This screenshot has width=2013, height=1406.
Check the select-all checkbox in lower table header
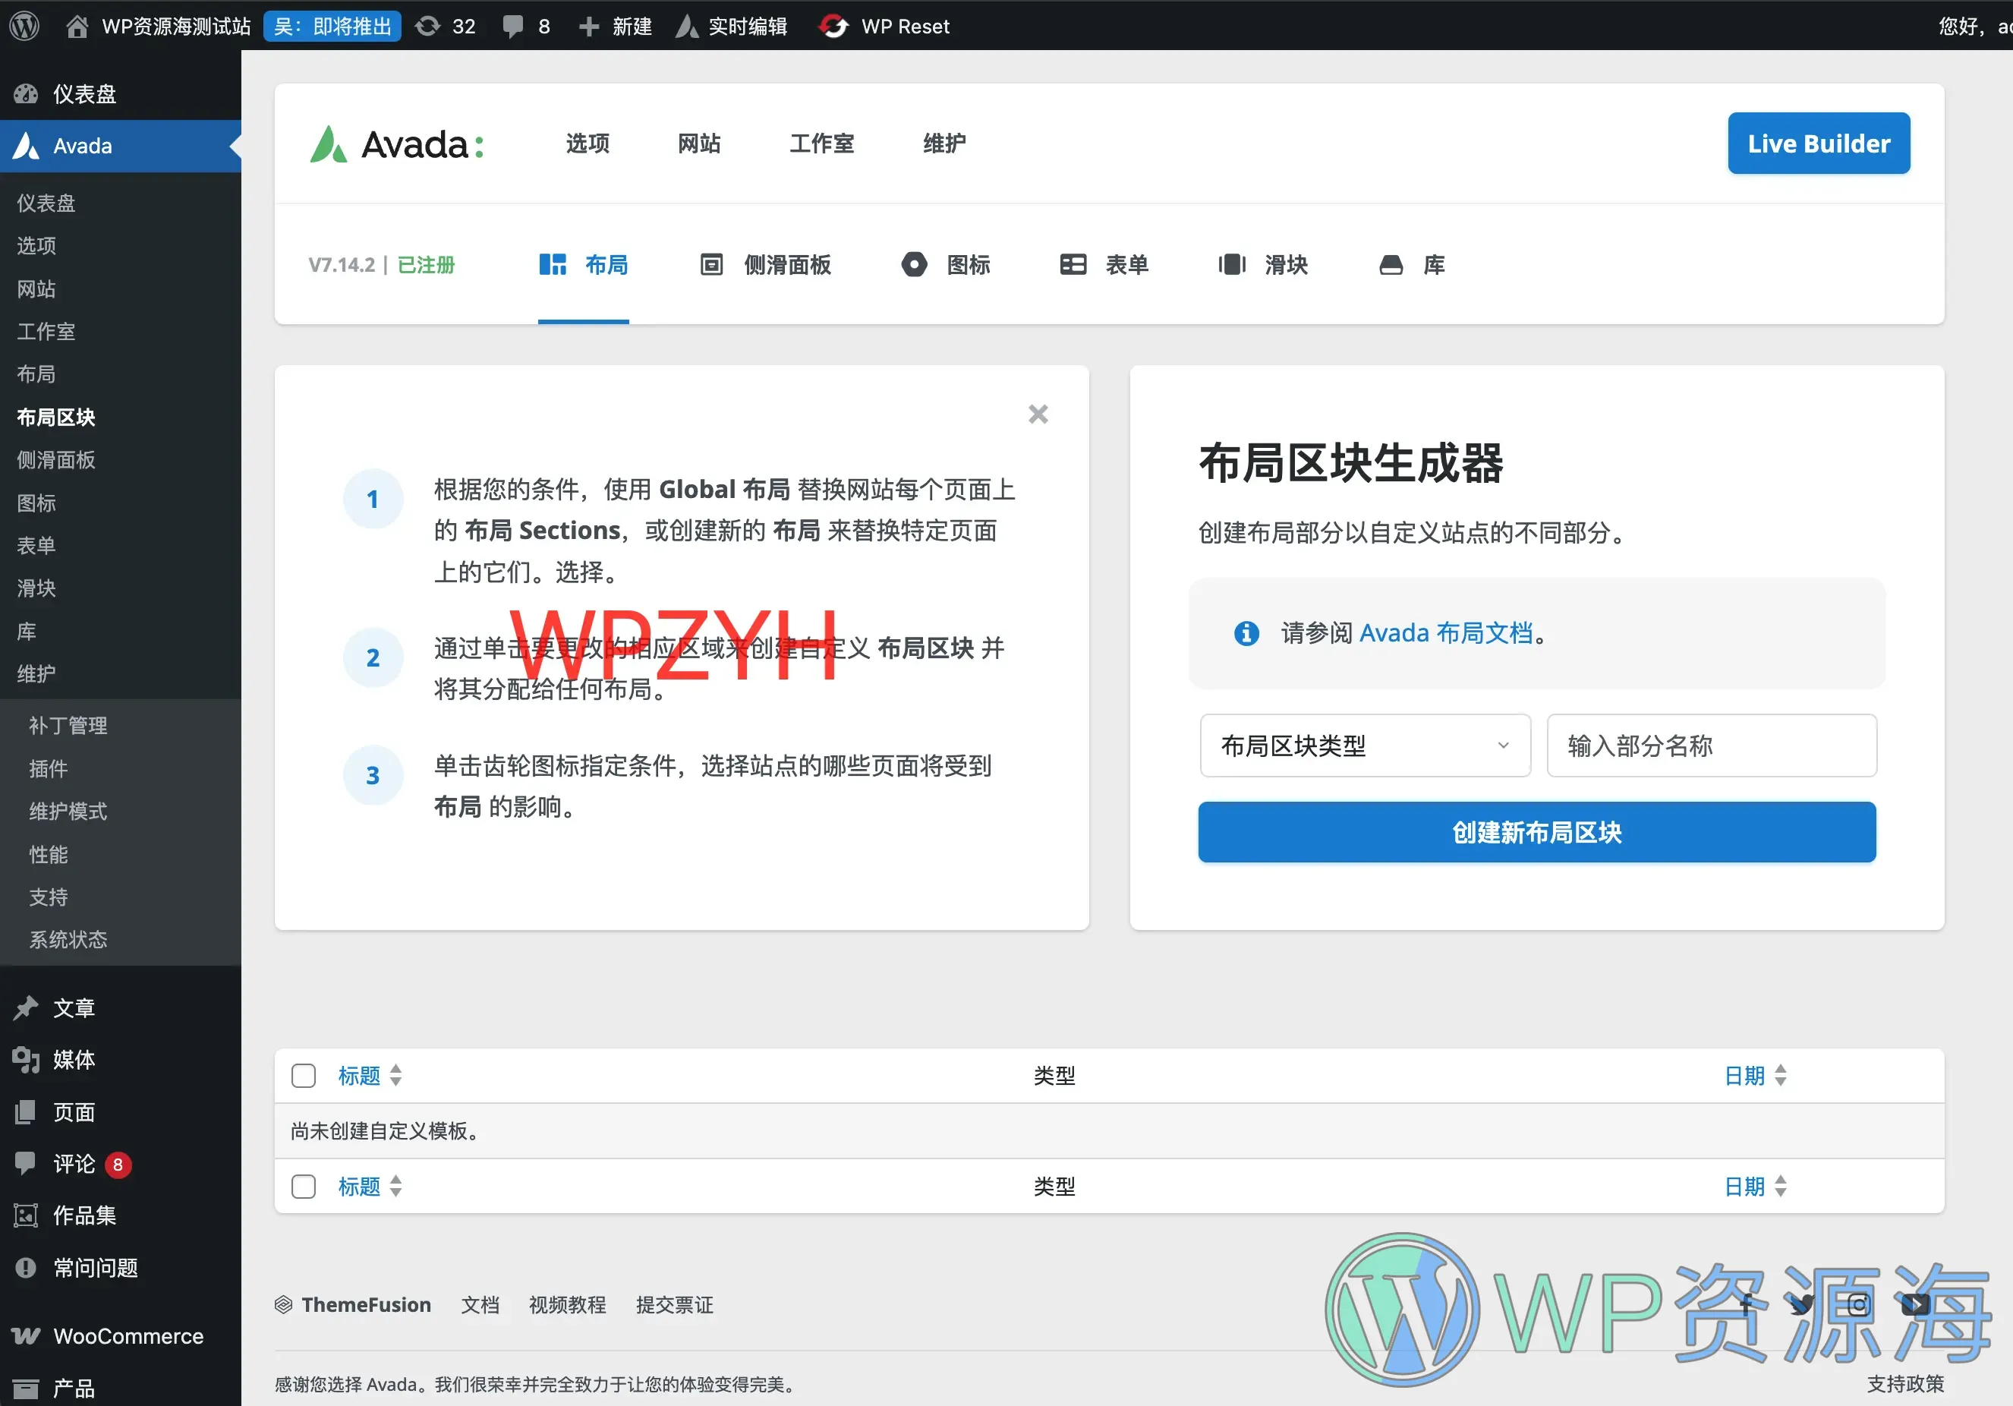[304, 1186]
